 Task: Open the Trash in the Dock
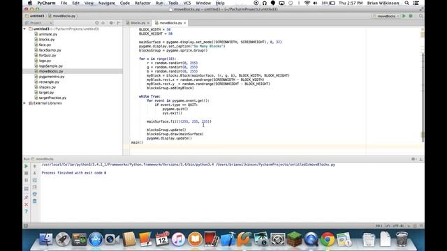coord(402,239)
